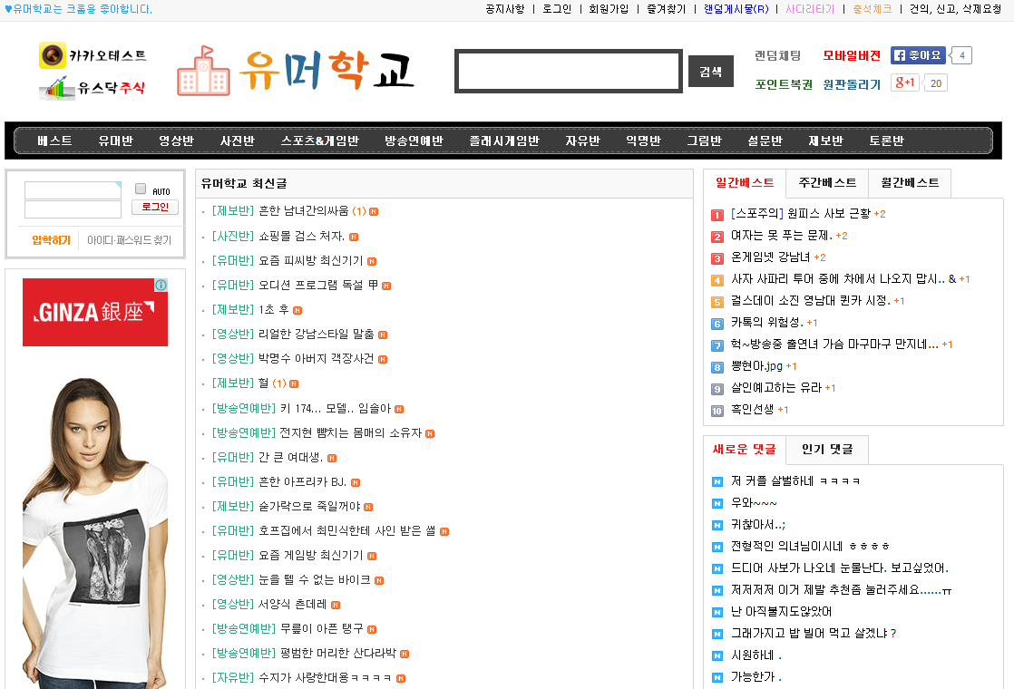Viewport: 1014px width, 689px height.
Task: Open 유머반 in the black navigation bar
Action: [115, 141]
